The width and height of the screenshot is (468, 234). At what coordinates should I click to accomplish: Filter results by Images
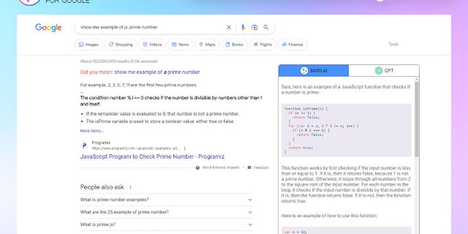tap(89, 44)
